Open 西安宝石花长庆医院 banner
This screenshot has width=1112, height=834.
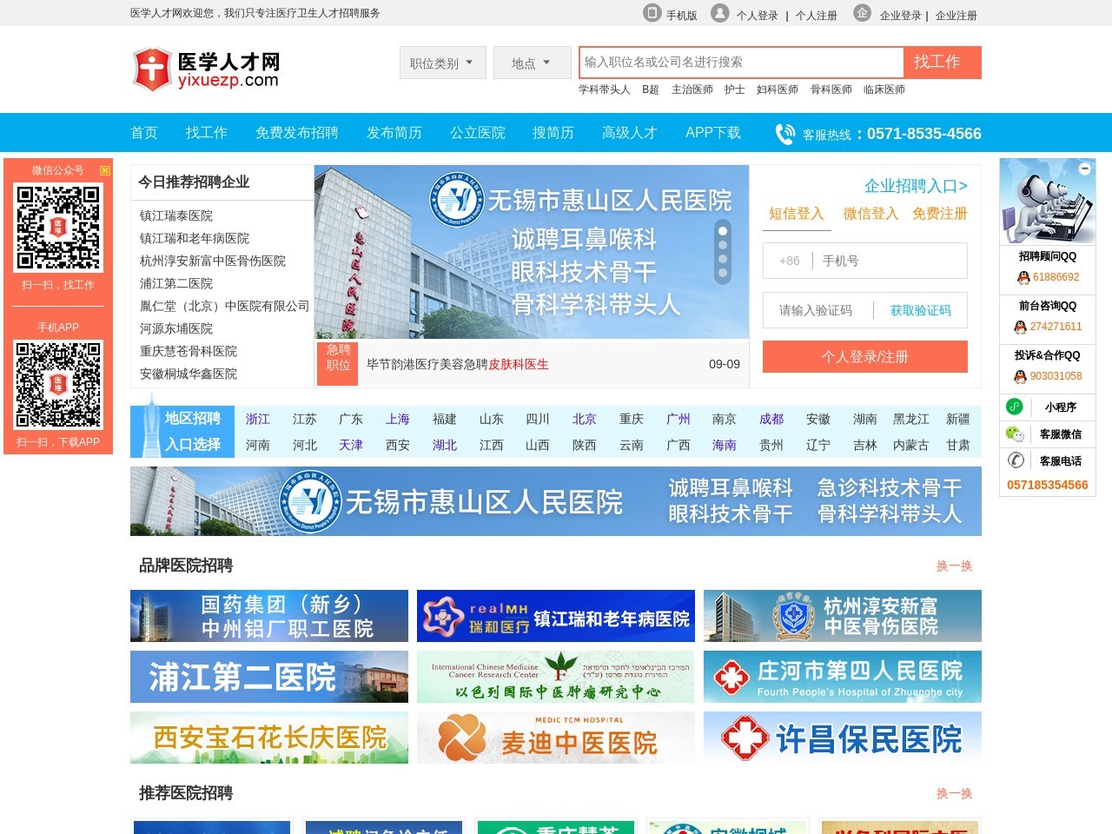pyautogui.click(x=269, y=738)
